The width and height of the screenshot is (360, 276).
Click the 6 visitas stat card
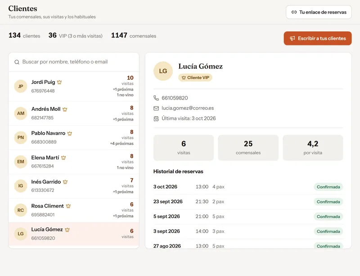pos(184,148)
